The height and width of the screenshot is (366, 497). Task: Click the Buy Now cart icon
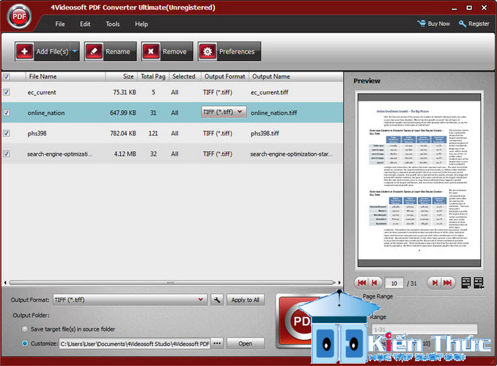tap(422, 24)
